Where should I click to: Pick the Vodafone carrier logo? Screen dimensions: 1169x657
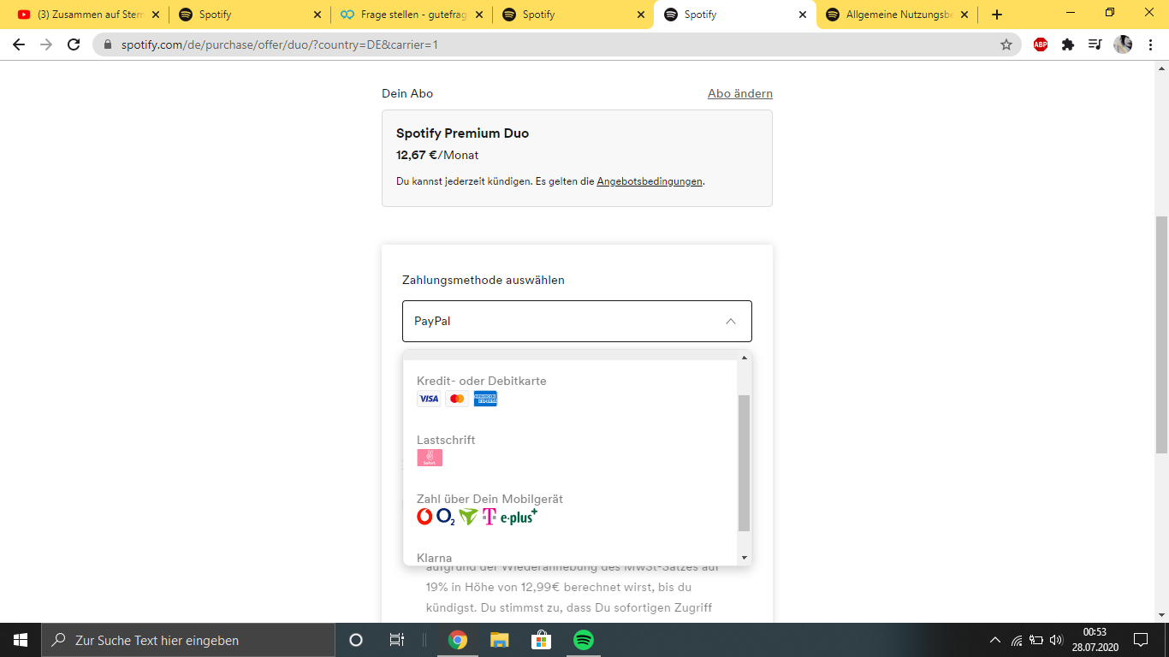(424, 517)
